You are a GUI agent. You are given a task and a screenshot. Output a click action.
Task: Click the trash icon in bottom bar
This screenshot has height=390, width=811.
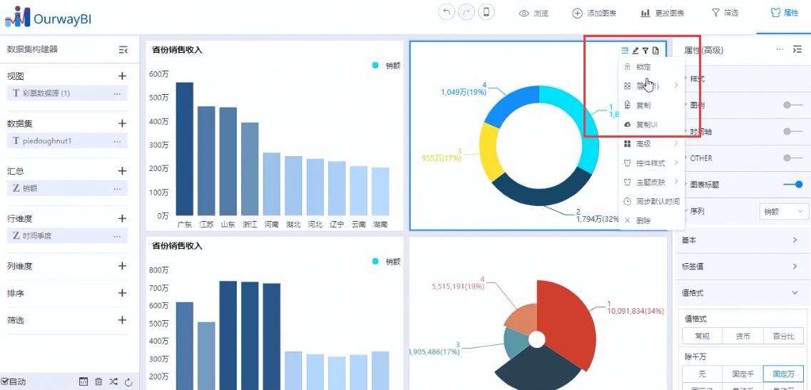pyautogui.click(x=98, y=381)
